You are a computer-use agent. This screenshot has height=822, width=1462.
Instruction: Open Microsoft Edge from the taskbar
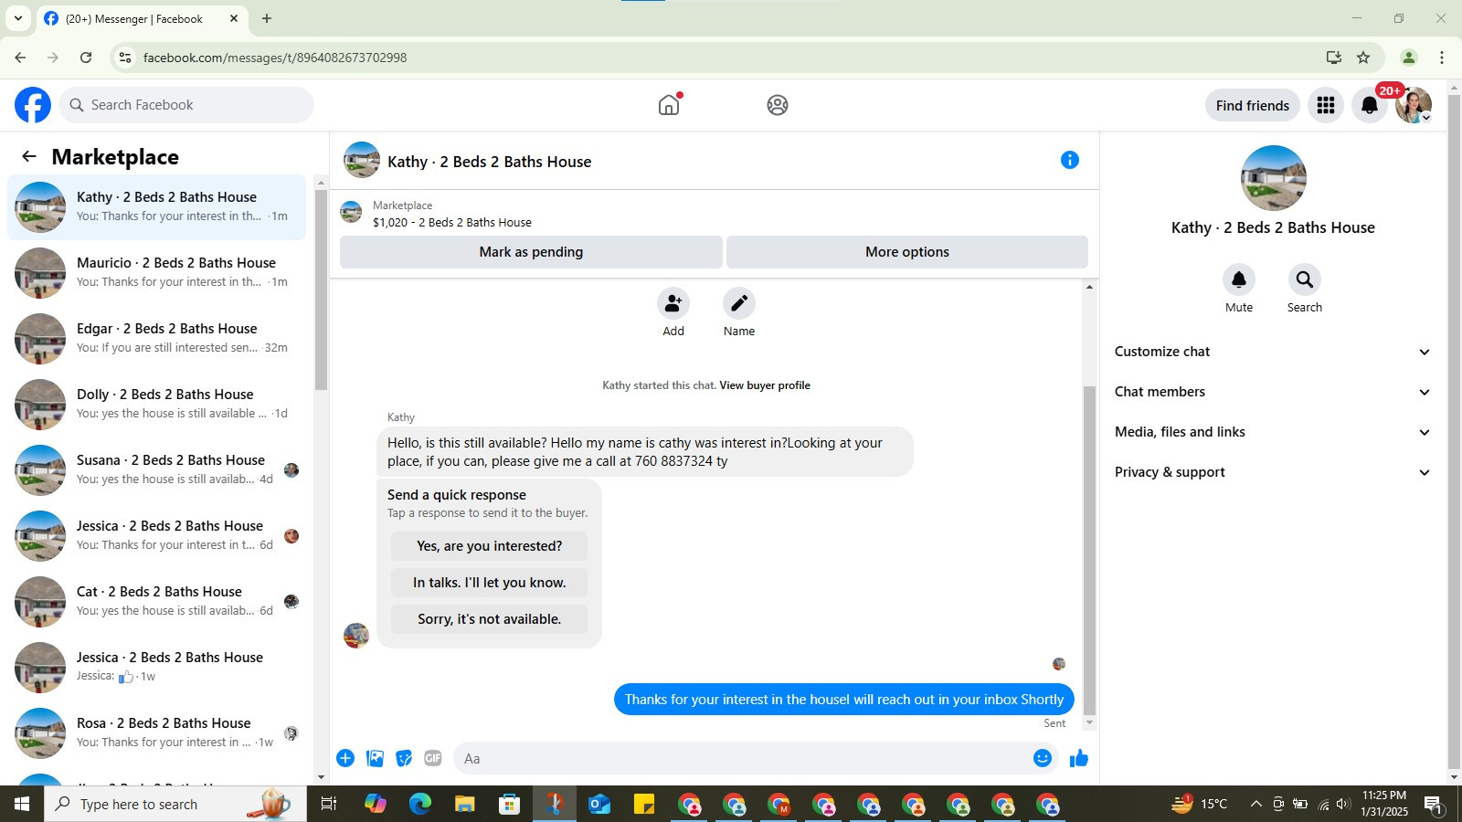click(420, 804)
